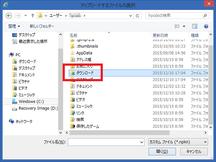Image resolution: width=216 pixels, height=162 pixels.
Task: Select PC in the navigation pane
Action: point(15,55)
